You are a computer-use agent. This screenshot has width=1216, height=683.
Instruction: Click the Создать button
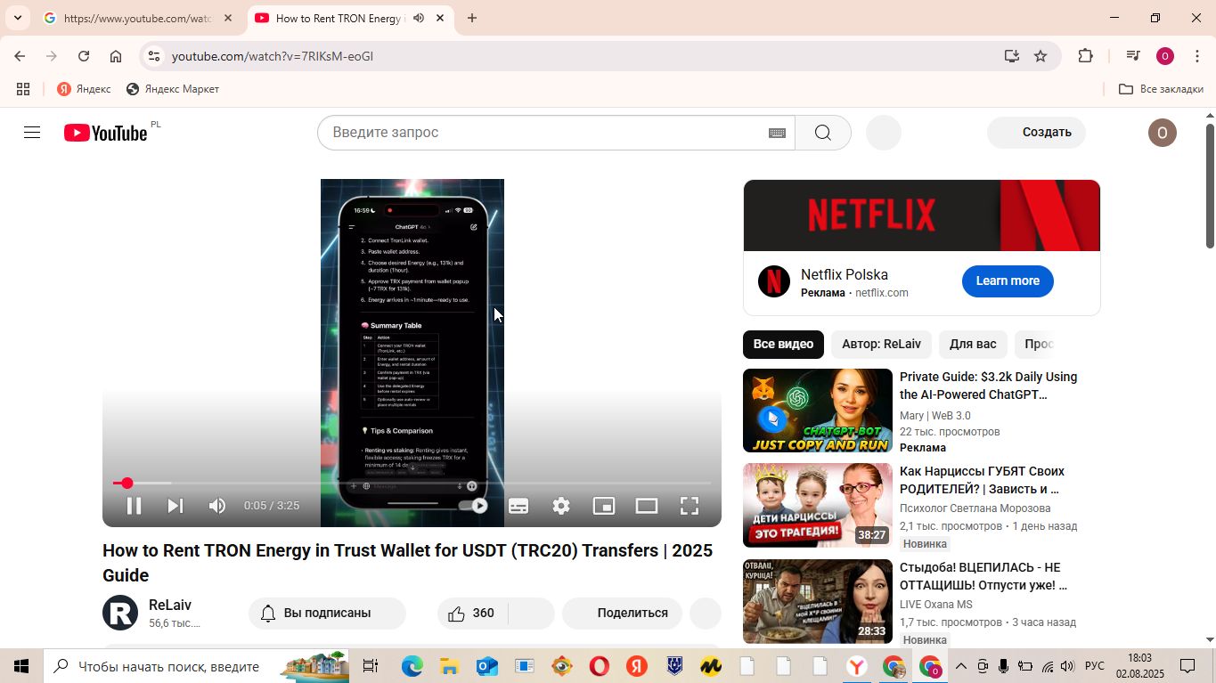(1036, 133)
